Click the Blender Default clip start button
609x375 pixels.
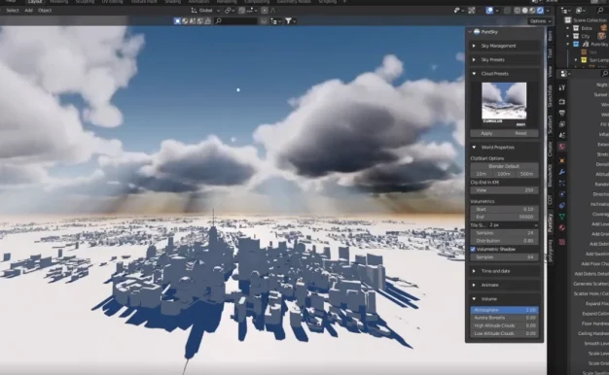(504, 166)
